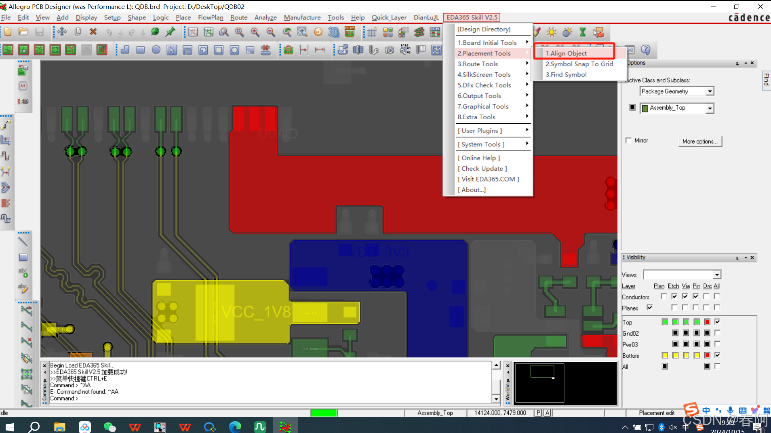Toggle the grid icon in toolbar
The width and height of the screenshot is (771, 433).
click(372, 32)
